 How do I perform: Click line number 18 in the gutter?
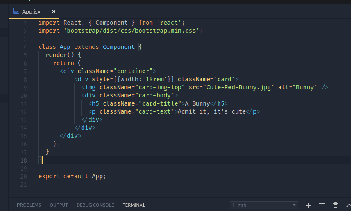(24, 160)
